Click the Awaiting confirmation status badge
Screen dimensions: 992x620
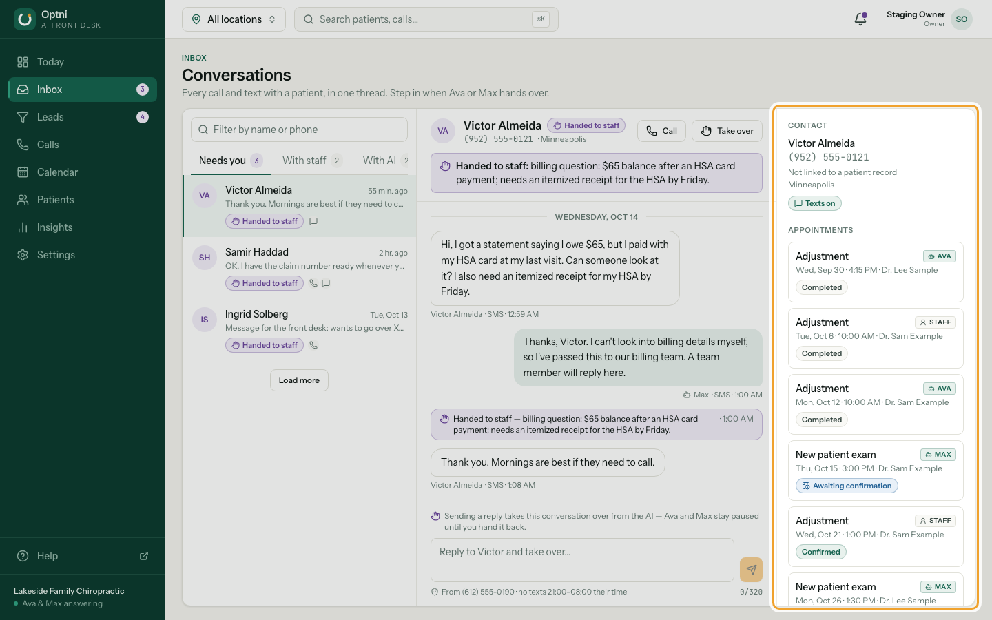click(x=847, y=486)
